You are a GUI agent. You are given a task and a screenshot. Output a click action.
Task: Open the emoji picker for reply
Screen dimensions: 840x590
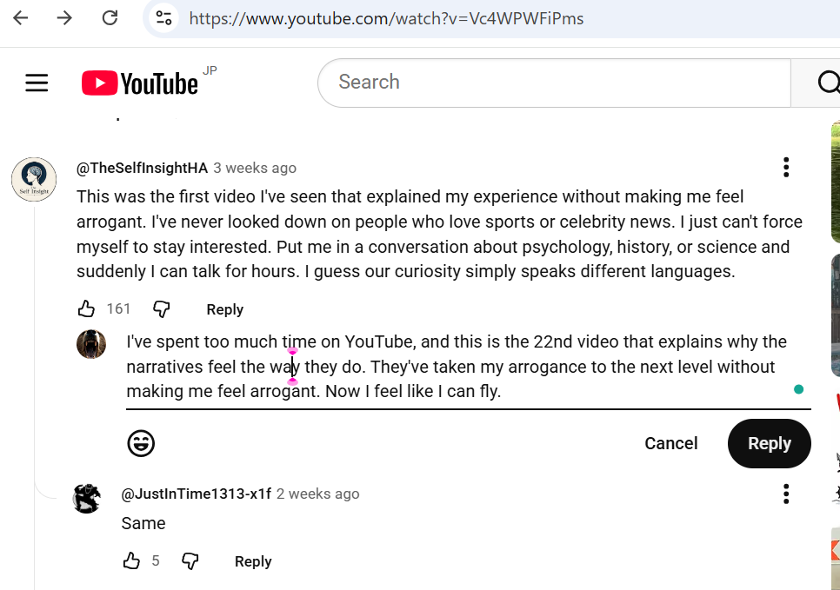coord(141,443)
